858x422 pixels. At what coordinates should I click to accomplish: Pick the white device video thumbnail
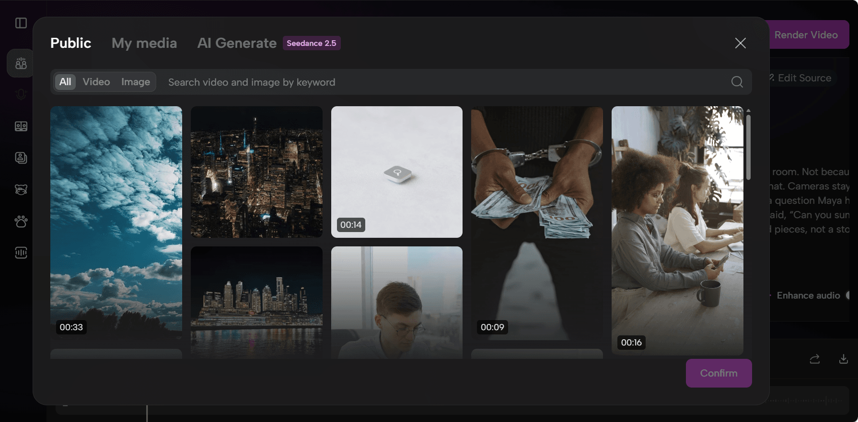[x=397, y=172]
